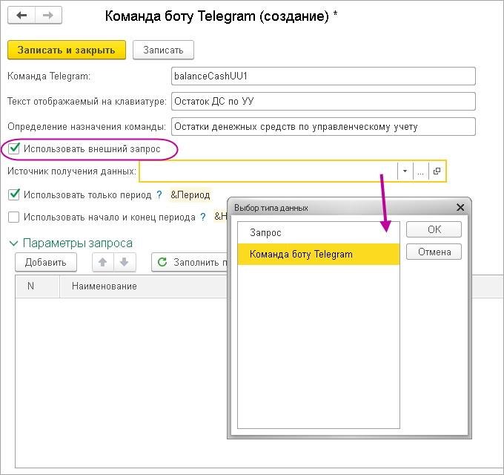
Task: Click the &Период parameter label
Action: (x=190, y=194)
